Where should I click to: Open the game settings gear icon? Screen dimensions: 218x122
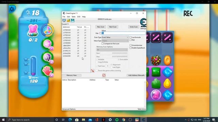click(12, 9)
